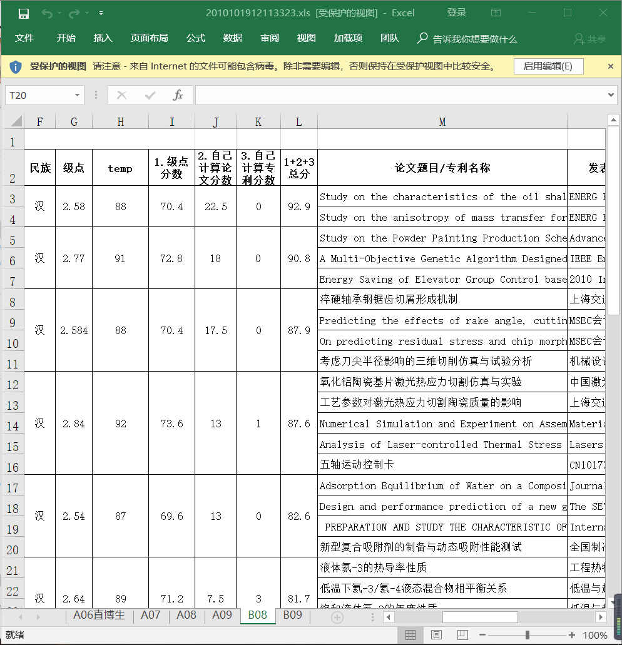622x645 pixels.
Task: Switch to the 插入 ribbon tab
Action: click(x=103, y=38)
